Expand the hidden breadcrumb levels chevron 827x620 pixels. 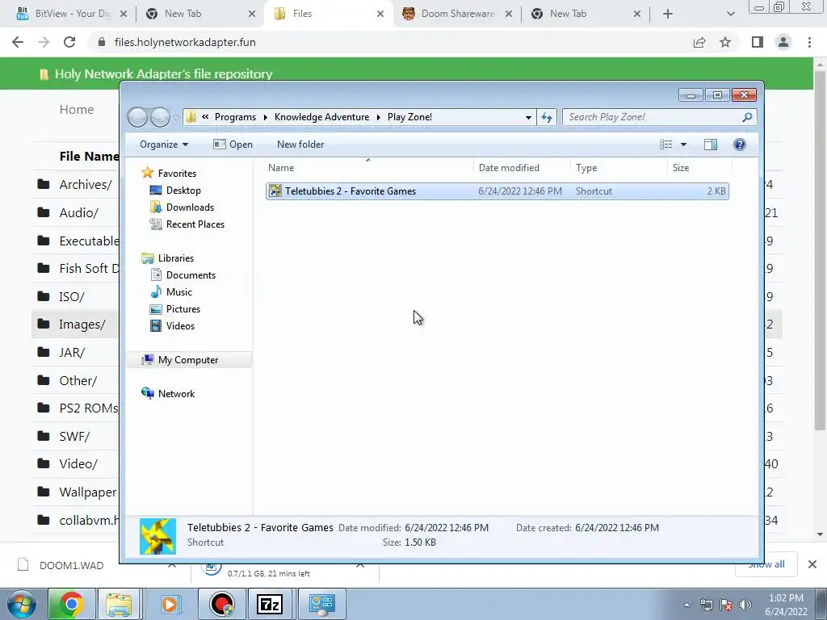click(x=205, y=117)
